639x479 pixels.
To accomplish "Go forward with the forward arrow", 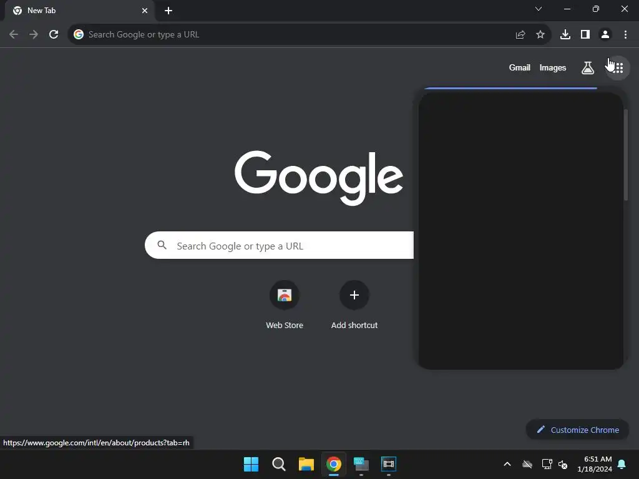I will [x=34, y=35].
